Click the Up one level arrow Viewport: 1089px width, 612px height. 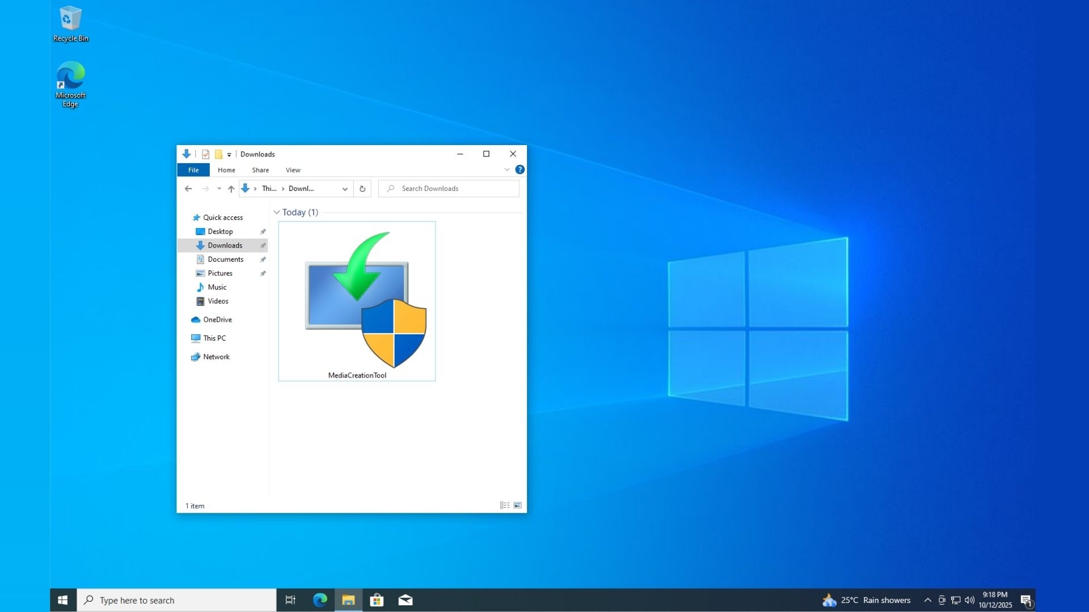[231, 188]
